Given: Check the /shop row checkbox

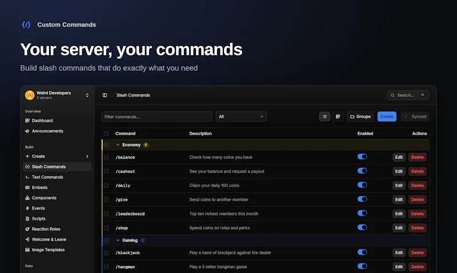Looking at the screenshot, I should tap(106, 228).
